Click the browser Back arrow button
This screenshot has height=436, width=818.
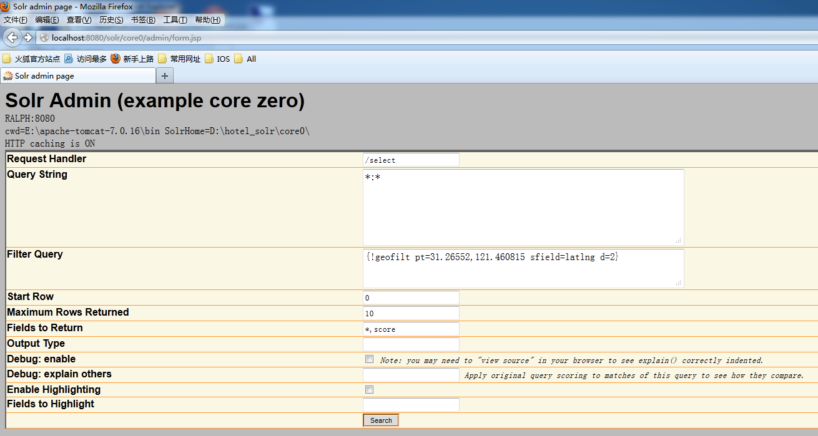(x=12, y=37)
